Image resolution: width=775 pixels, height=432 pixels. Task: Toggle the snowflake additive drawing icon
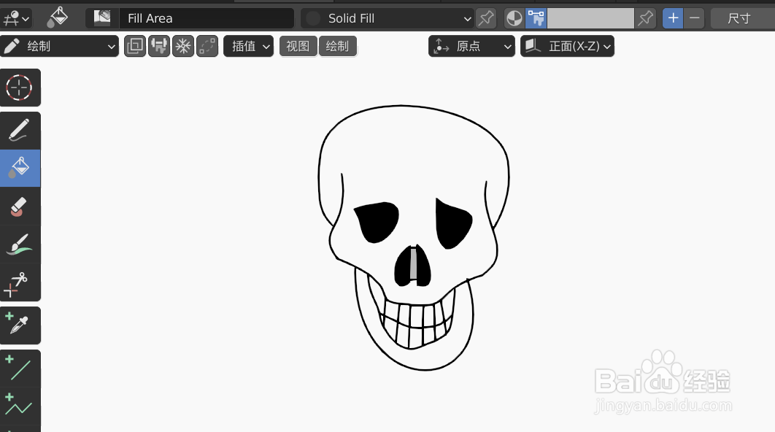[183, 46]
